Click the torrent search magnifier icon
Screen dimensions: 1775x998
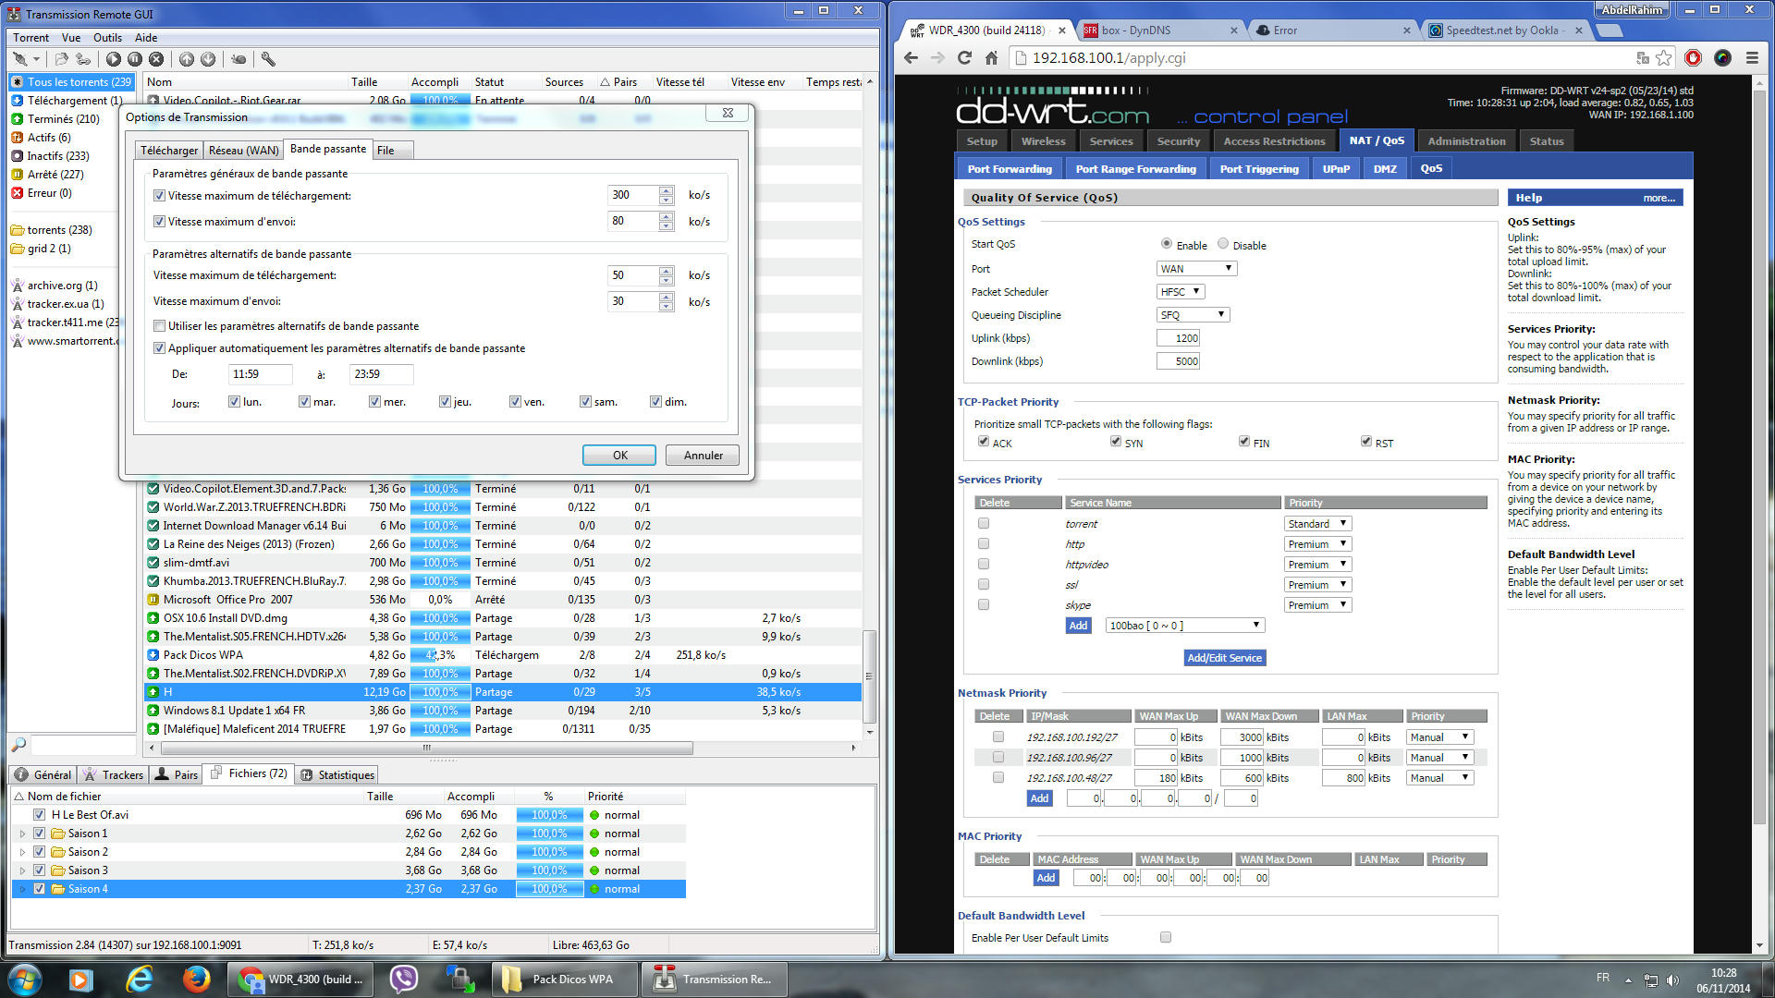[18, 744]
